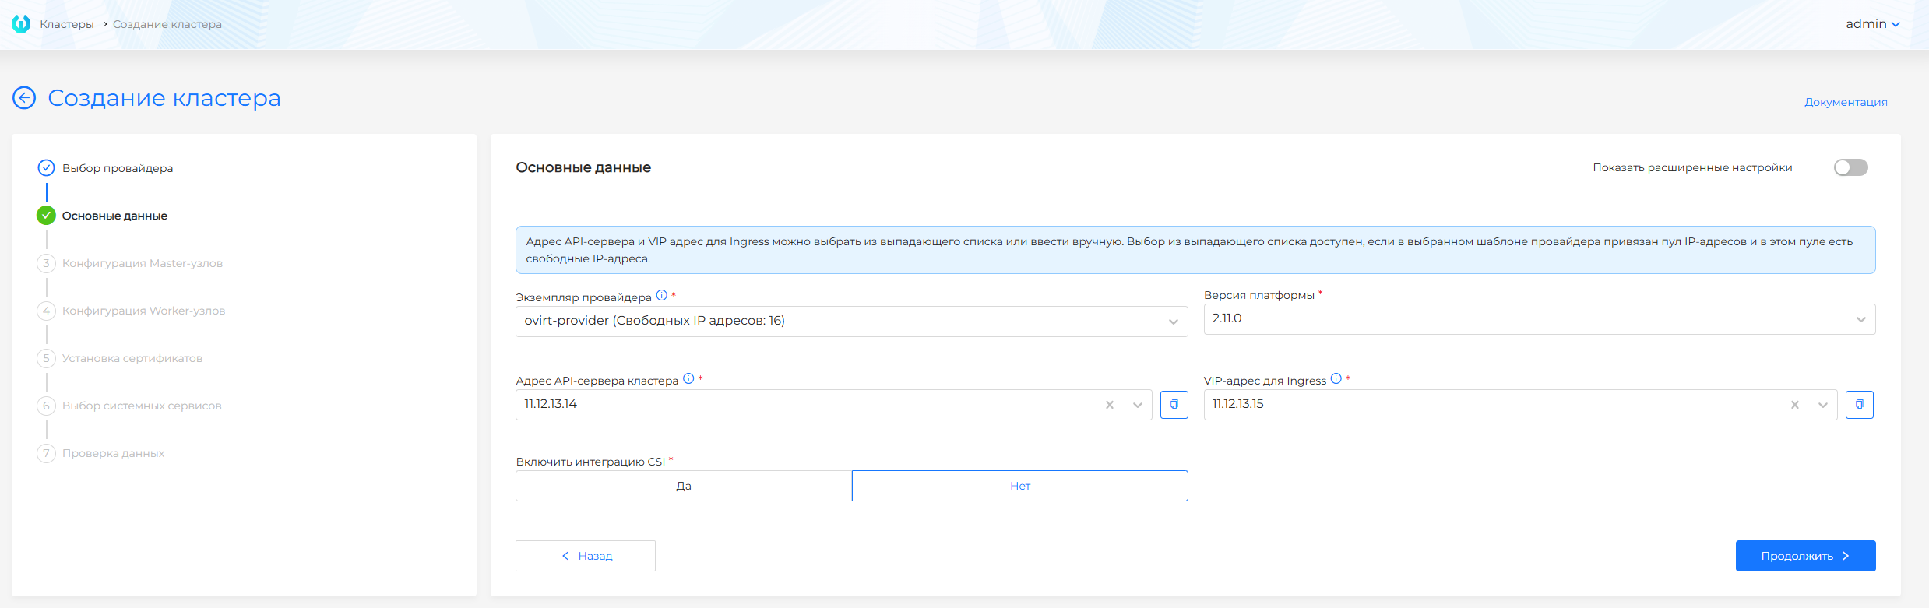Viewport: 1929px width, 608px height.
Task: Select Да for CSI integration
Action: [x=684, y=486]
